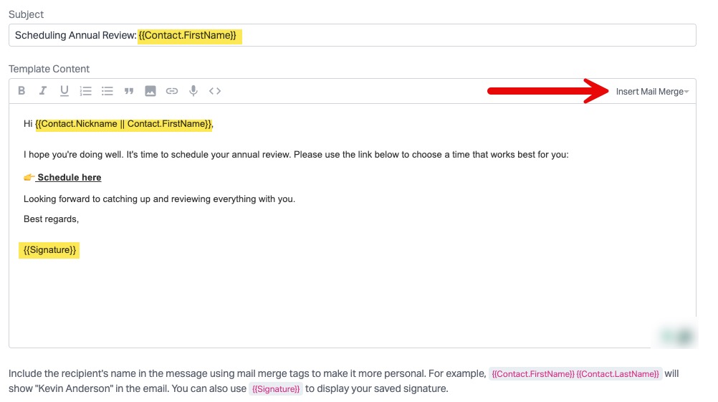Insert a numbered list
Image resolution: width=718 pixels, height=402 pixels.
point(86,91)
